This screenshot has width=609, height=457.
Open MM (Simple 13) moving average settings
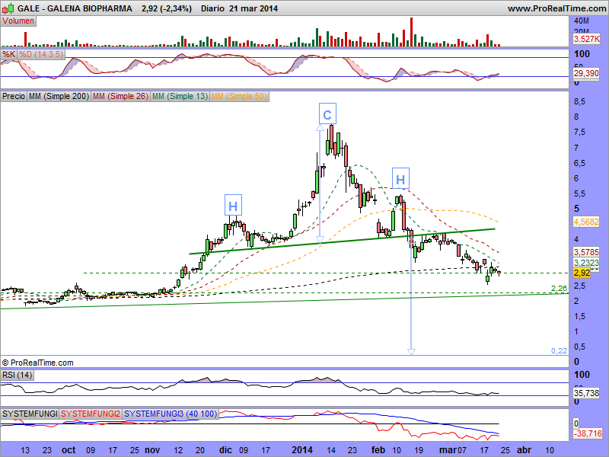point(180,96)
